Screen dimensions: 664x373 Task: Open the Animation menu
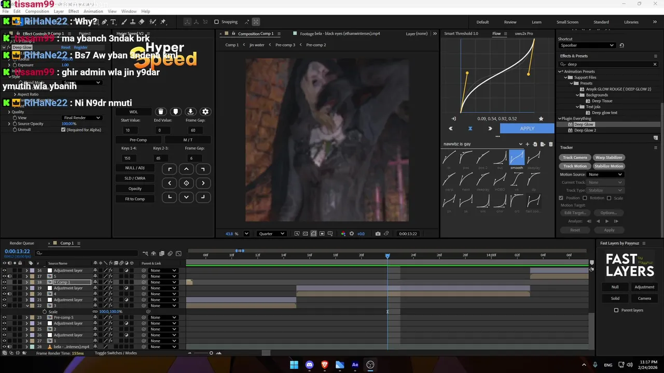[93, 11]
